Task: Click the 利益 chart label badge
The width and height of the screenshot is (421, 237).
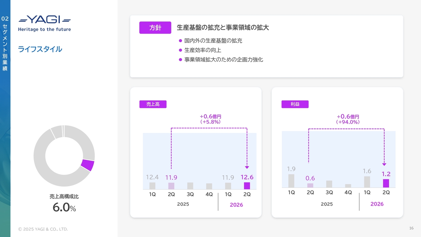Action: coord(295,104)
